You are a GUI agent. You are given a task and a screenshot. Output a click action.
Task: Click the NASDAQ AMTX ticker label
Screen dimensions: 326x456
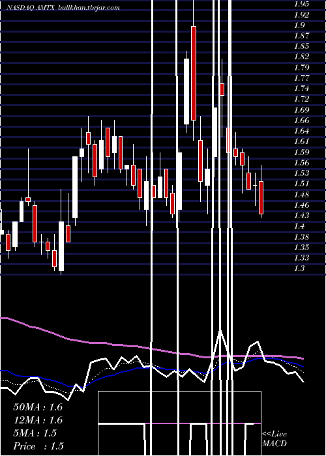click(x=31, y=8)
